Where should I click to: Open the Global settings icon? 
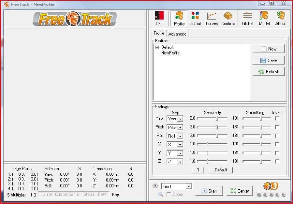[x=248, y=18]
